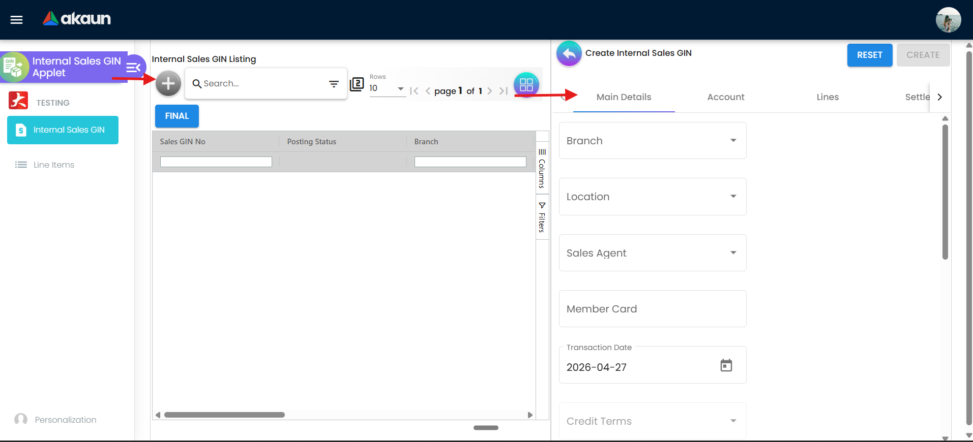The image size is (973, 442).
Task: Add a new Internal Sales GIN with plus button
Action: click(168, 83)
